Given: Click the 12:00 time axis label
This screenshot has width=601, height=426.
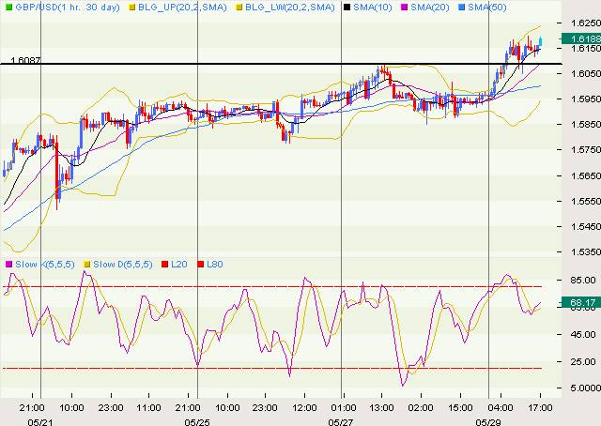Looking at the screenshot, I should [x=304, y=407].
